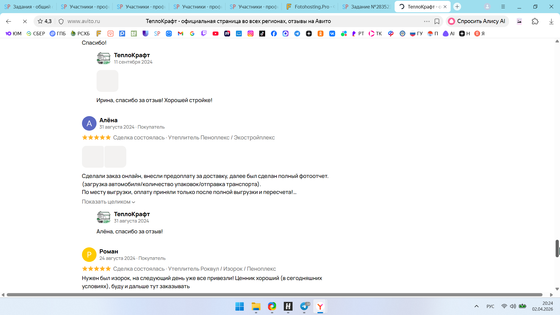Open the Gmail bookmark icon
Viewport: 560px width, 315px height.
pos(181,34)
